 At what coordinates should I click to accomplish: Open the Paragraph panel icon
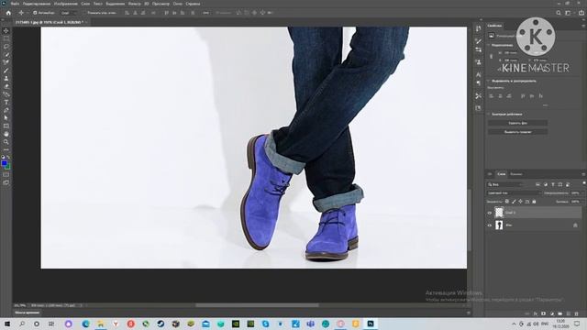[x=478, y=82]
